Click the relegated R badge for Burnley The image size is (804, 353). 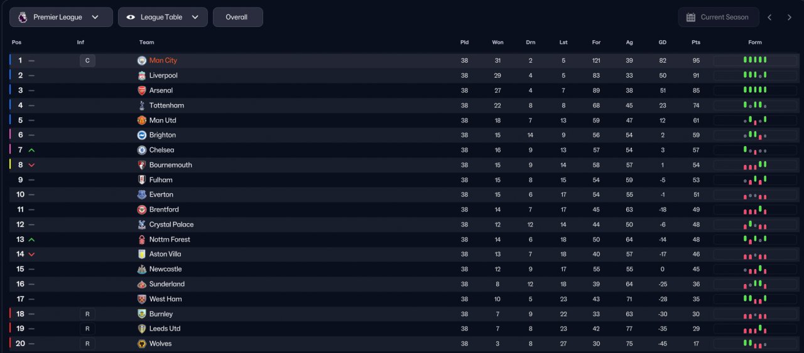coord(87,314)
